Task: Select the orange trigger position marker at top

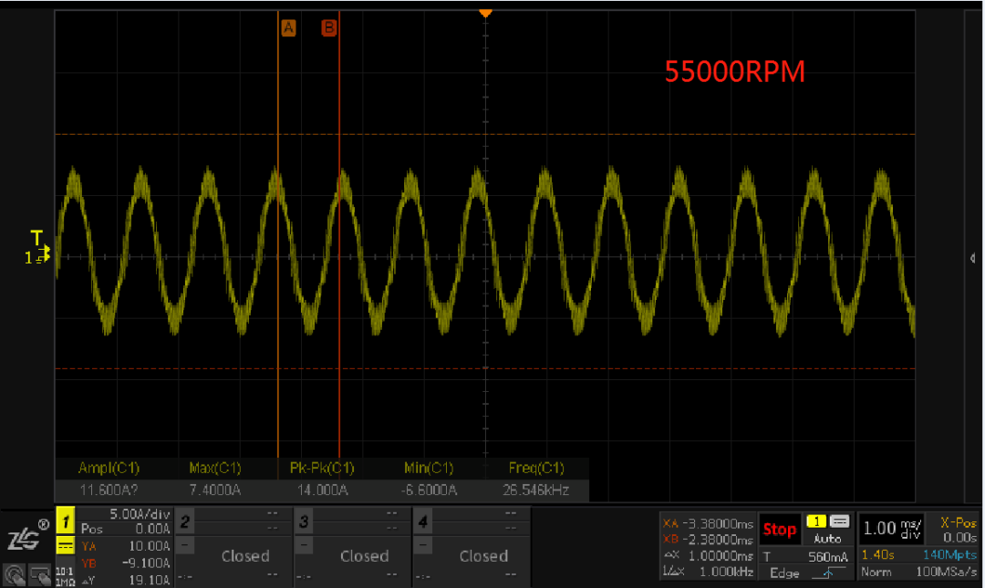Action: 485,13
